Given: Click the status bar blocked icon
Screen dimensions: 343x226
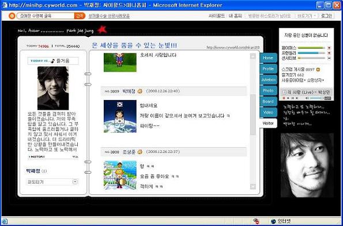Looking at the screenshot, I should coord(256,221).
